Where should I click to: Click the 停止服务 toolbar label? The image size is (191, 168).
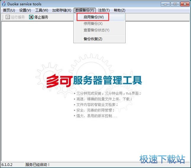(41, 17)
